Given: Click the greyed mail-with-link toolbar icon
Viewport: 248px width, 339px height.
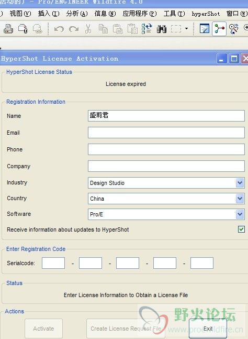Looking at the screenshot, I should 37,29.
